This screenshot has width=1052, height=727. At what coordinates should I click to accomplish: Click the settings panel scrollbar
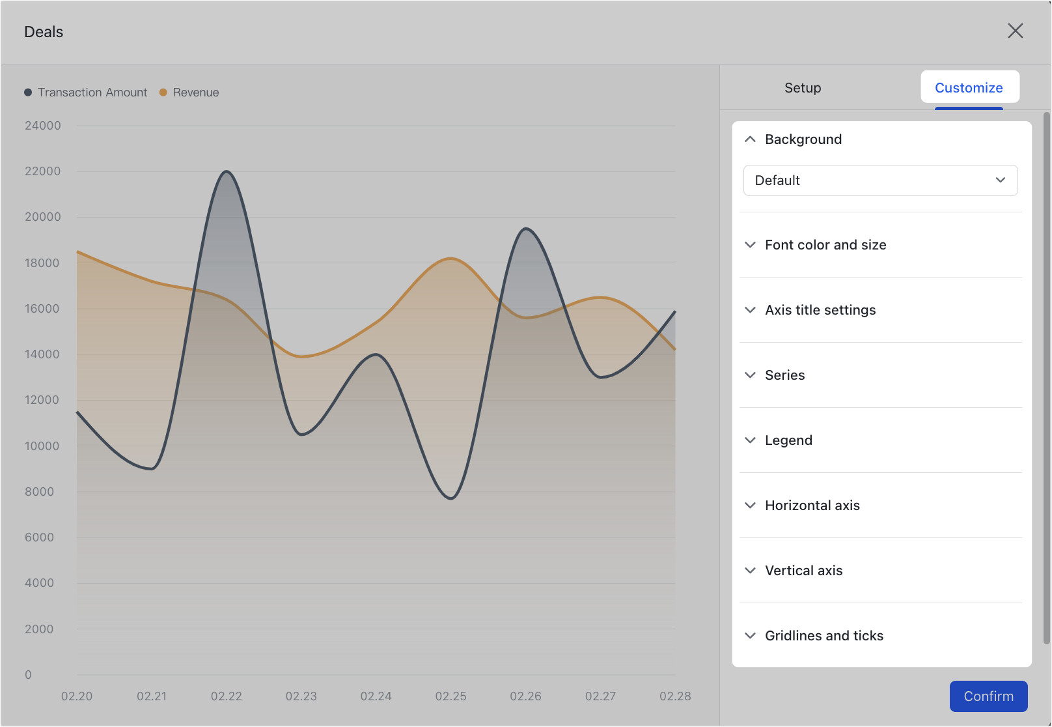pos(1046,378)
